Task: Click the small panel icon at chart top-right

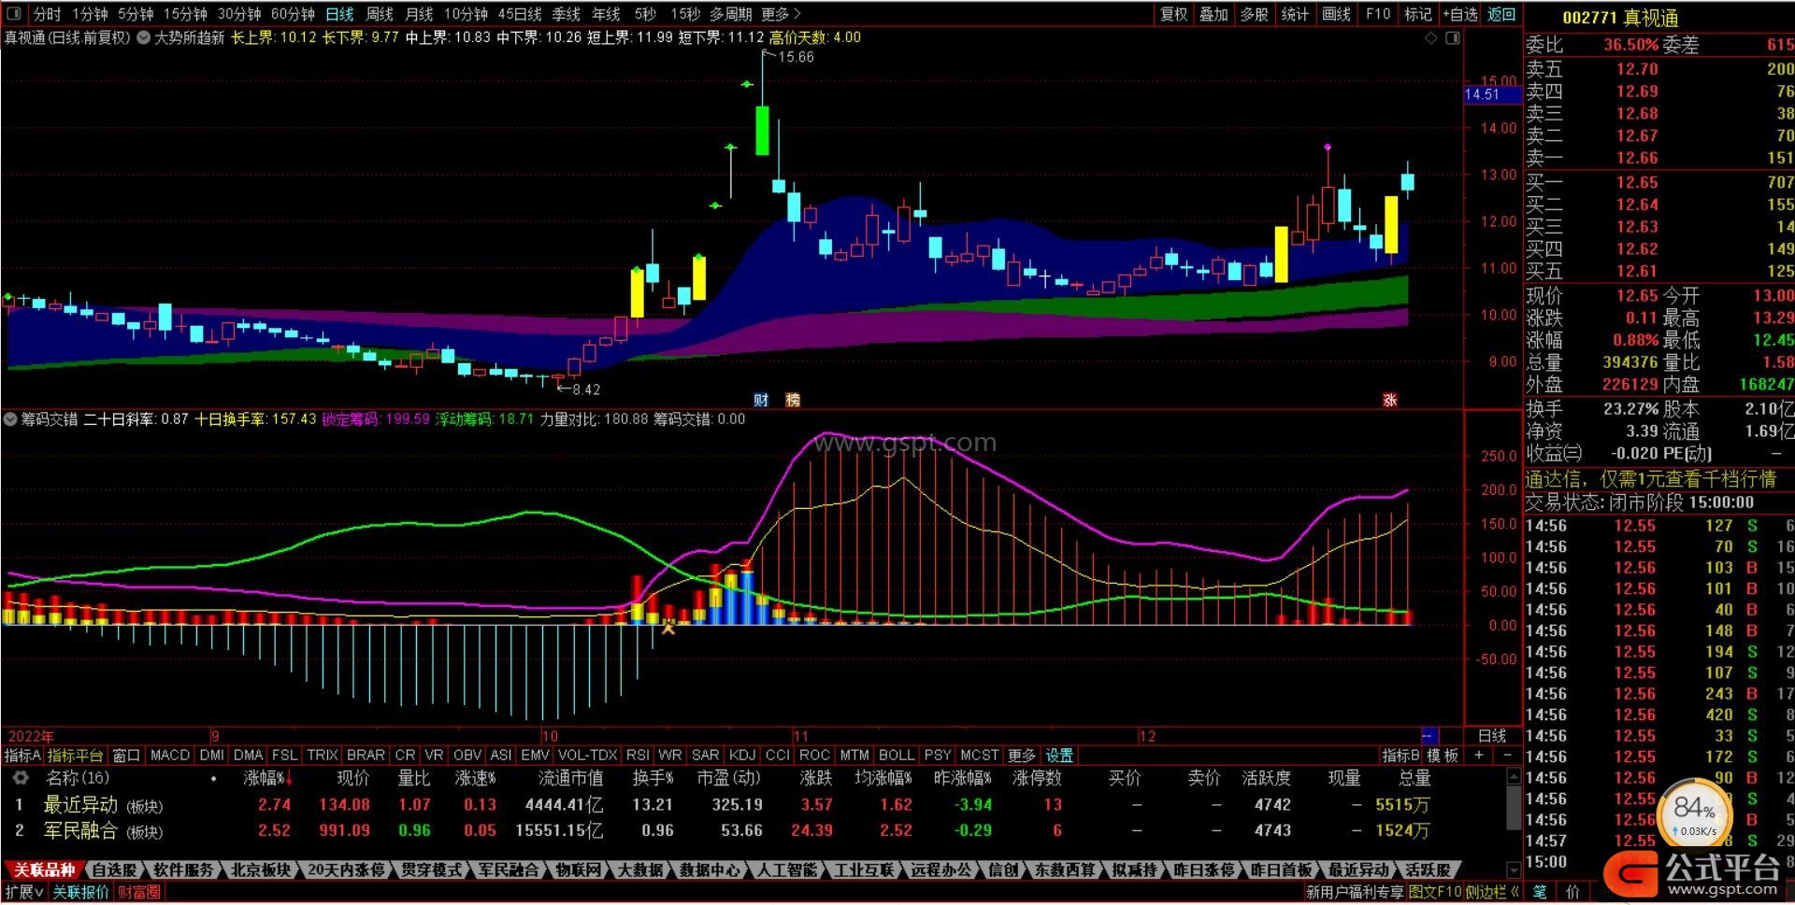Action: coord(1452,37)
